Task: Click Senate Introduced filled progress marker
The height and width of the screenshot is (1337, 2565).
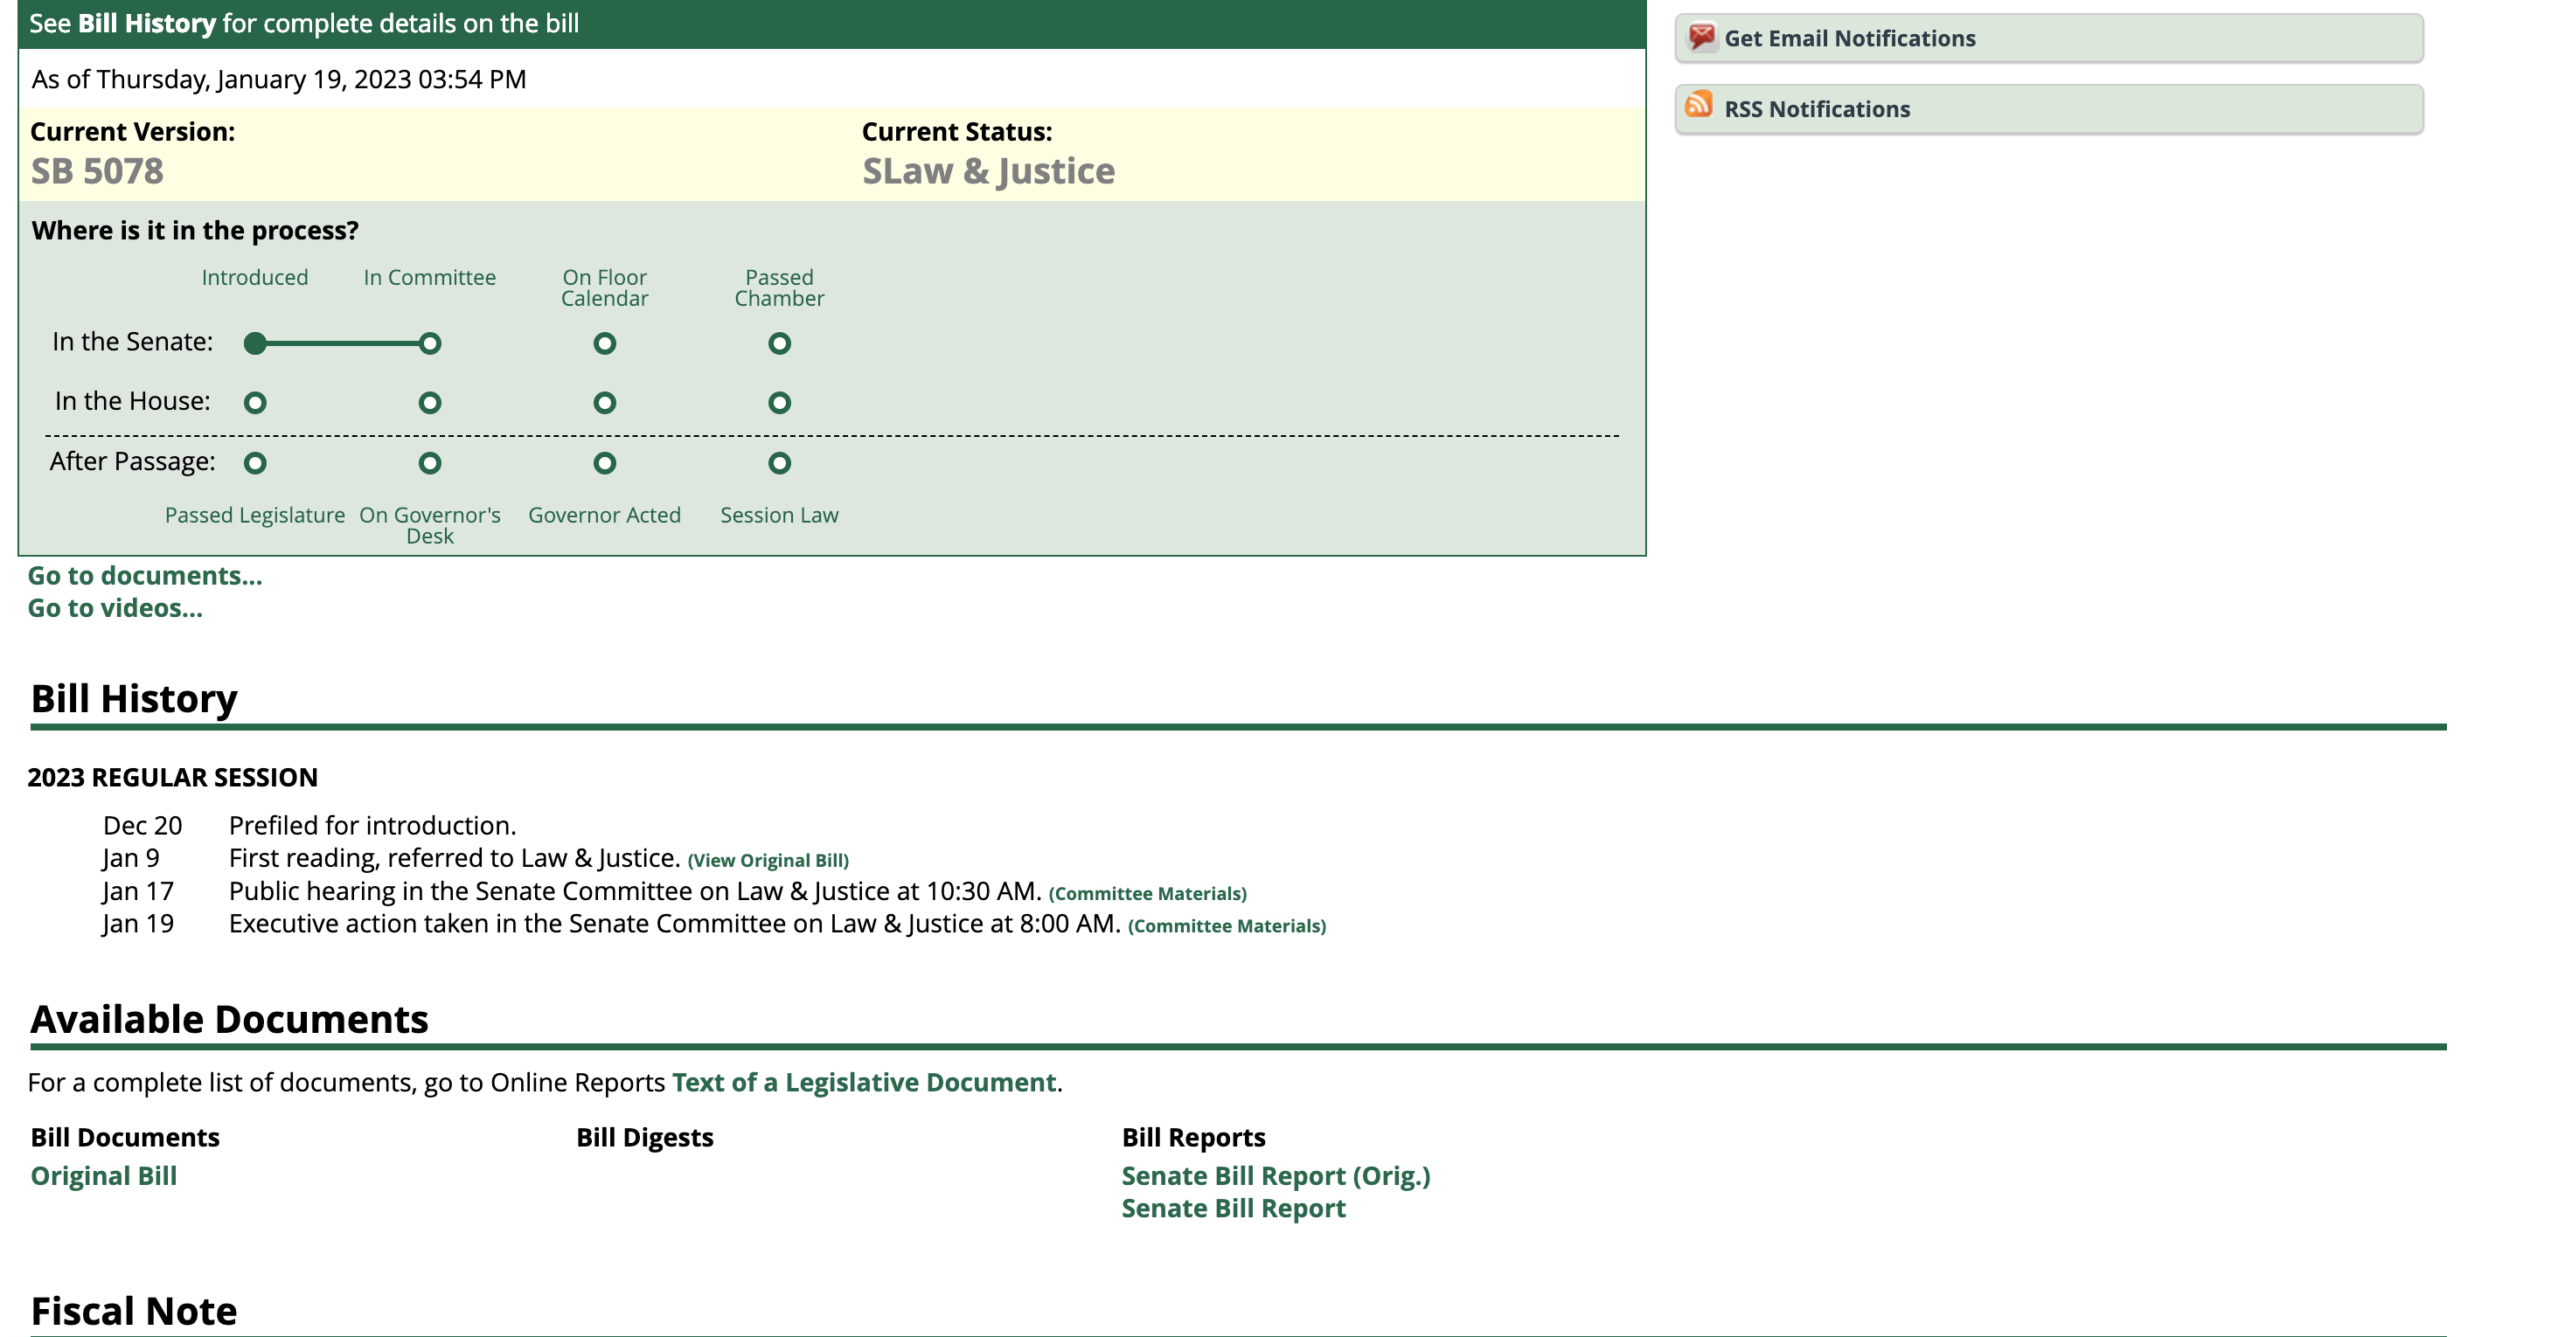Action: (255, 343)
